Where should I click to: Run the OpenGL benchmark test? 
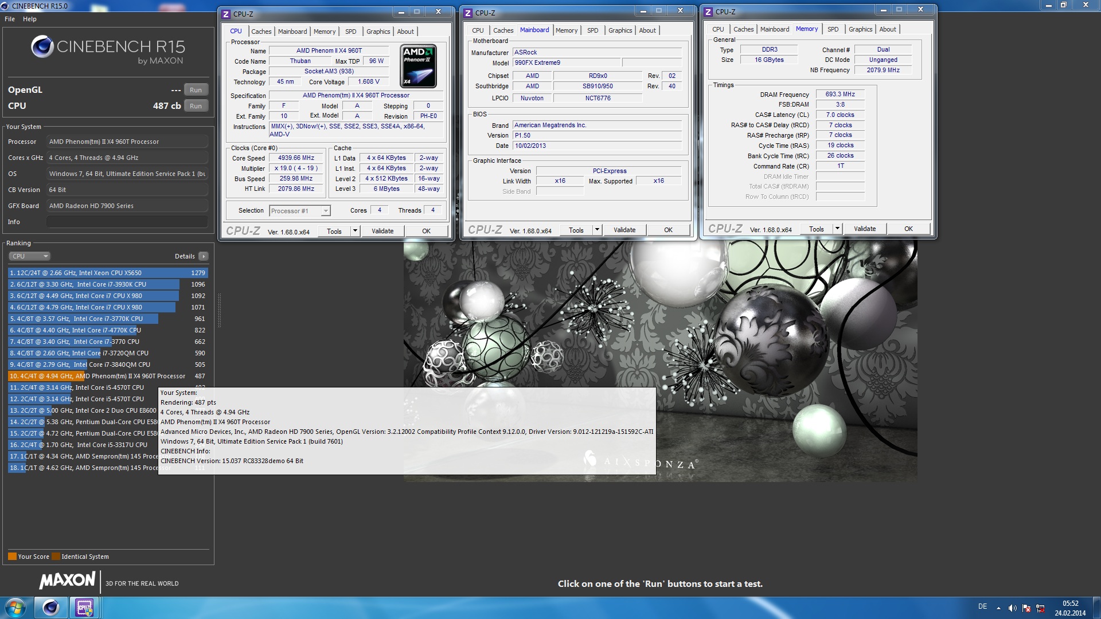tap(196, 90)
